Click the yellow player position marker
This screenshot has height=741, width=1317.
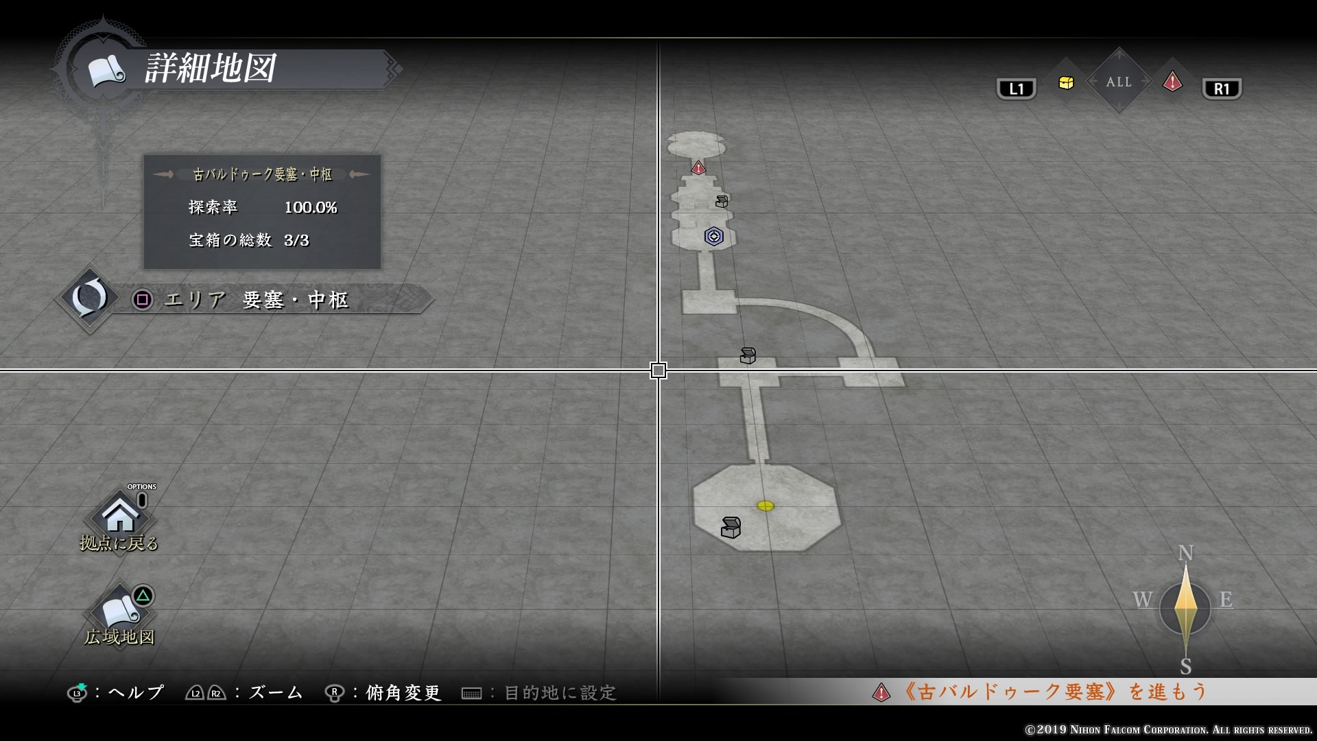point(766,506)
